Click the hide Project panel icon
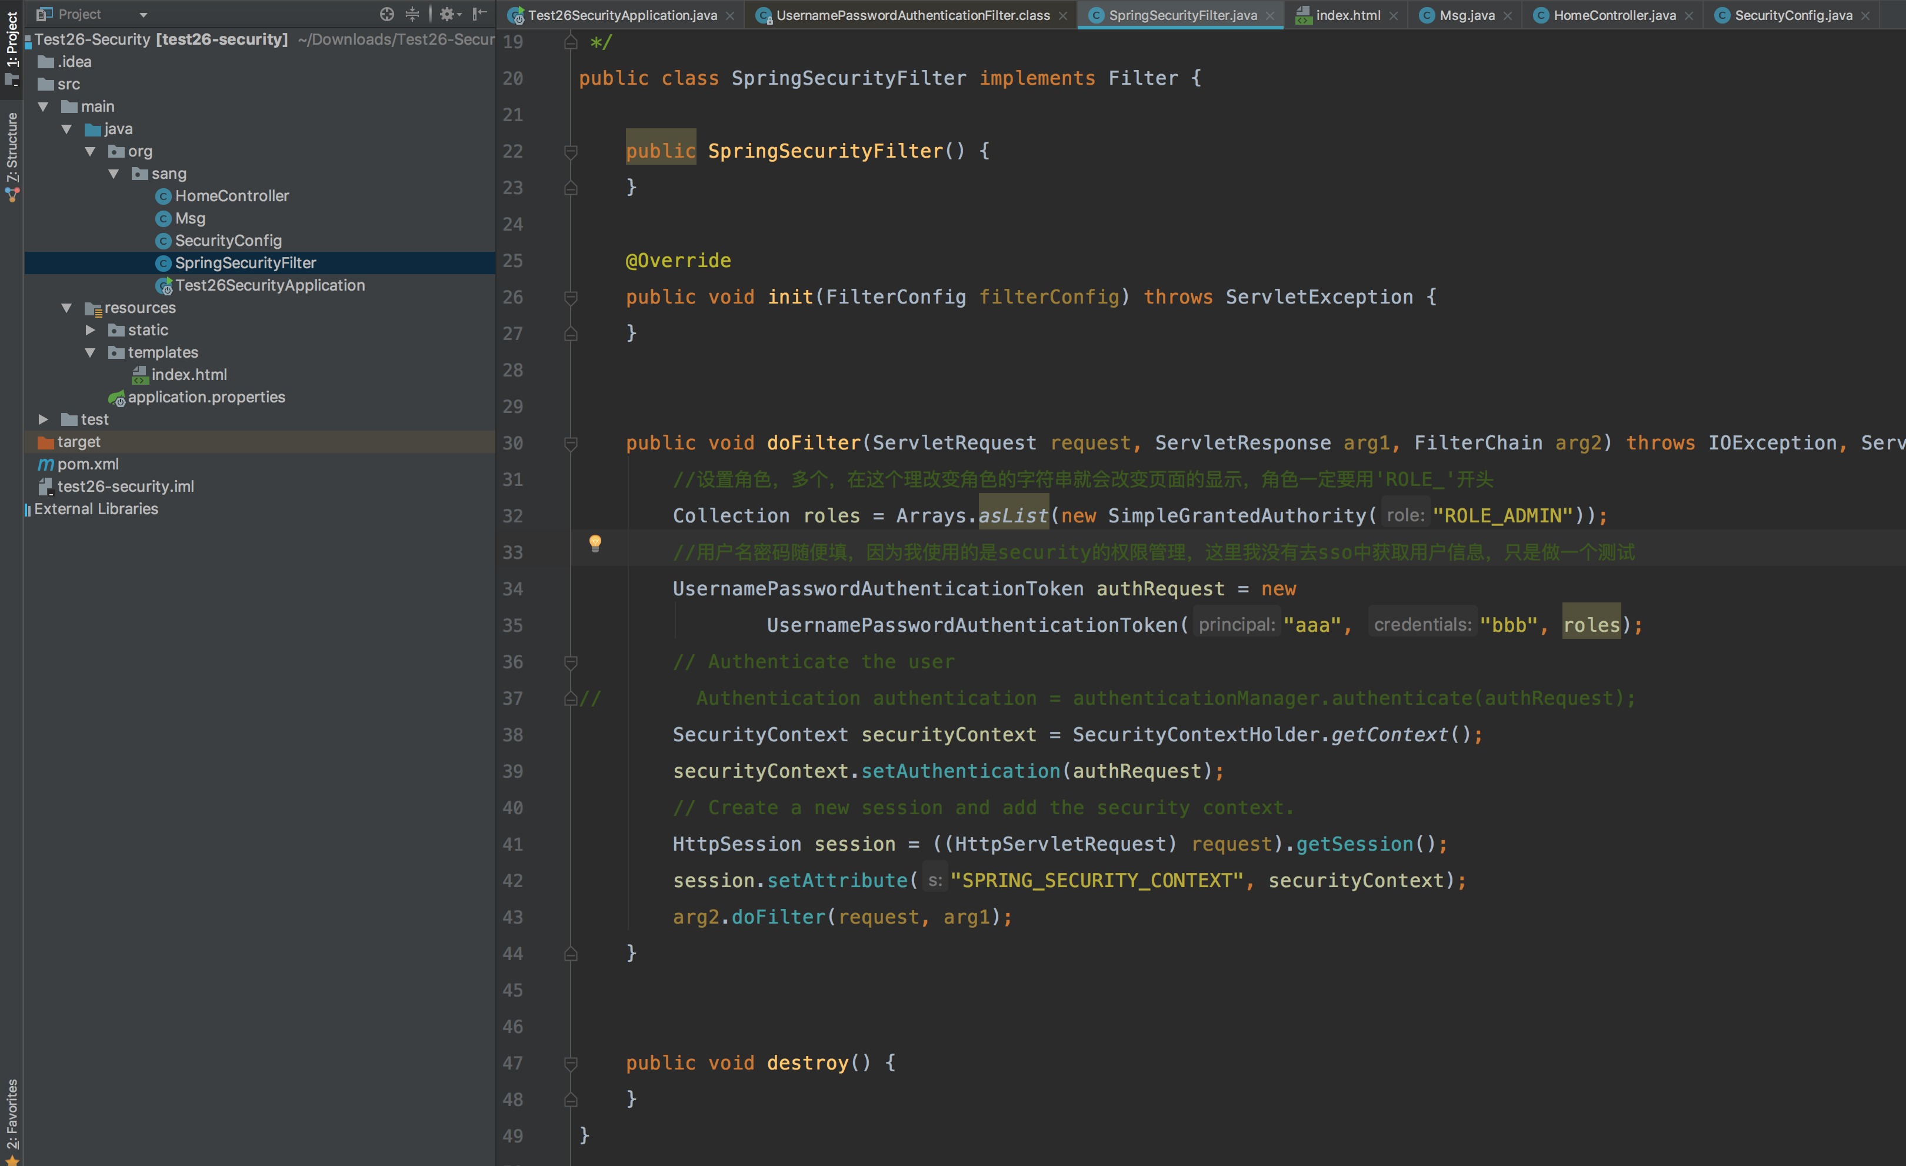The image size is (1906, 1166). pyautogui.click(x=479, y=14)
